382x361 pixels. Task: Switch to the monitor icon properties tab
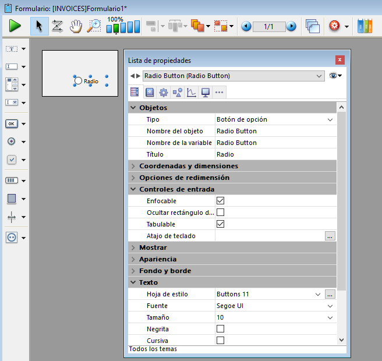tap(205, 92)
